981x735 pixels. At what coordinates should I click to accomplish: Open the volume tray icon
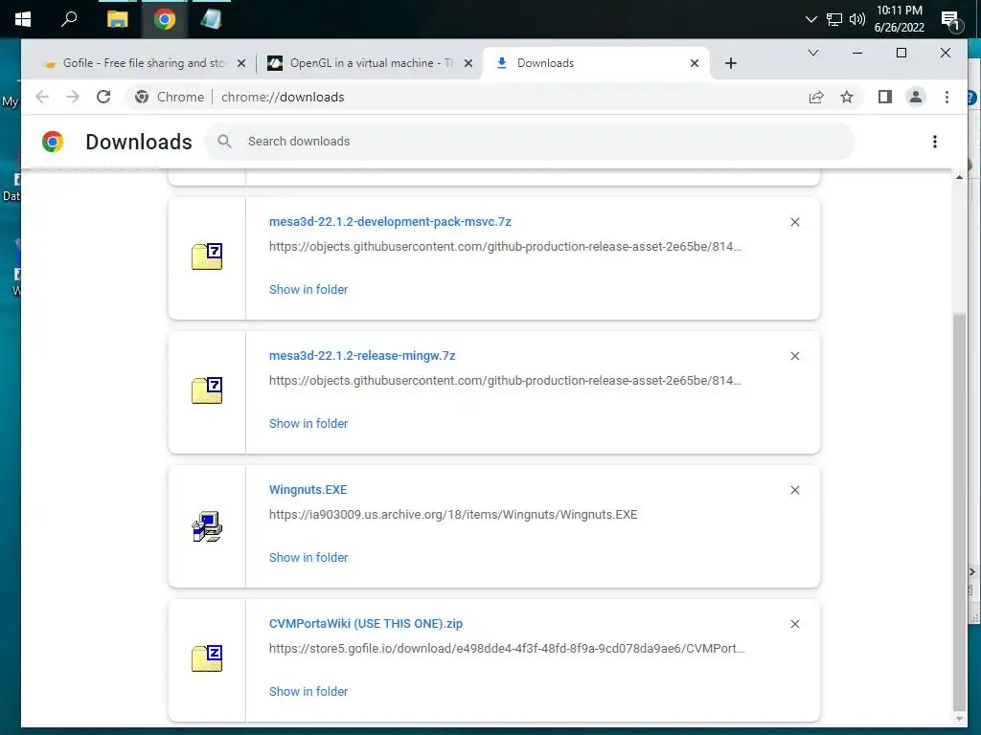tap(857, 19)
